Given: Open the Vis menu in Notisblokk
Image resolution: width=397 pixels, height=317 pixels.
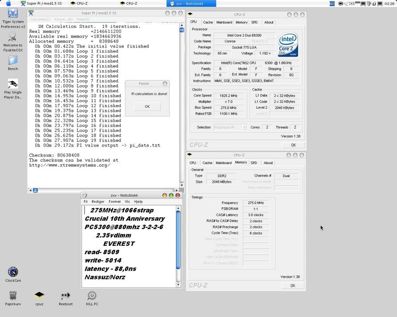Looking at the screenshot, I should pyautogui.click(x=127, y=202).
